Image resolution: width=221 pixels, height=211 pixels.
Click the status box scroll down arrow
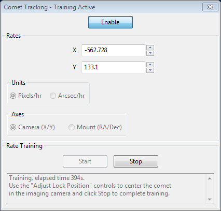coord(210,200)
